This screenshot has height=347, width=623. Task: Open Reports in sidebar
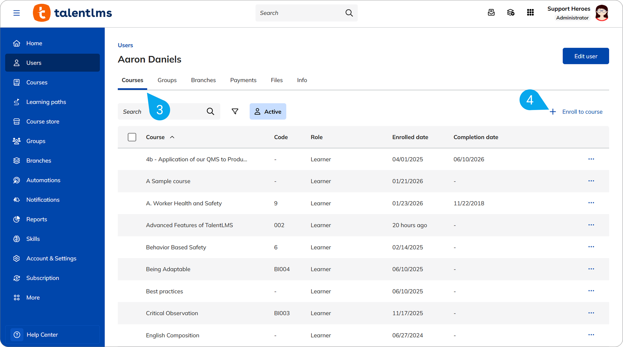pos(53,219)
